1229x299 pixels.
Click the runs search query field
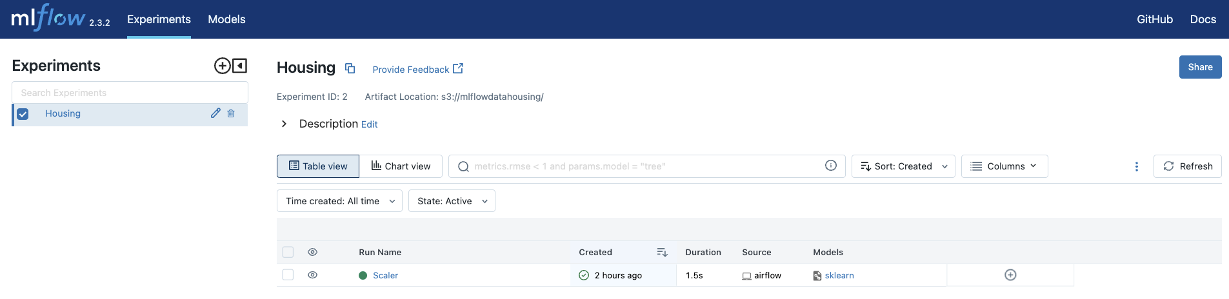click(x=645, y=166)
